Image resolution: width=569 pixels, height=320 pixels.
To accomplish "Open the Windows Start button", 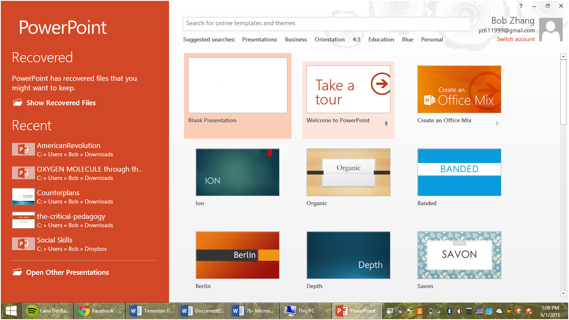I will pyautogui.click(x=11, y=311).
